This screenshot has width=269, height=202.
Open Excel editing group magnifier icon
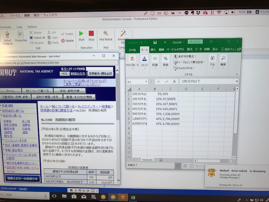[223, 58]
